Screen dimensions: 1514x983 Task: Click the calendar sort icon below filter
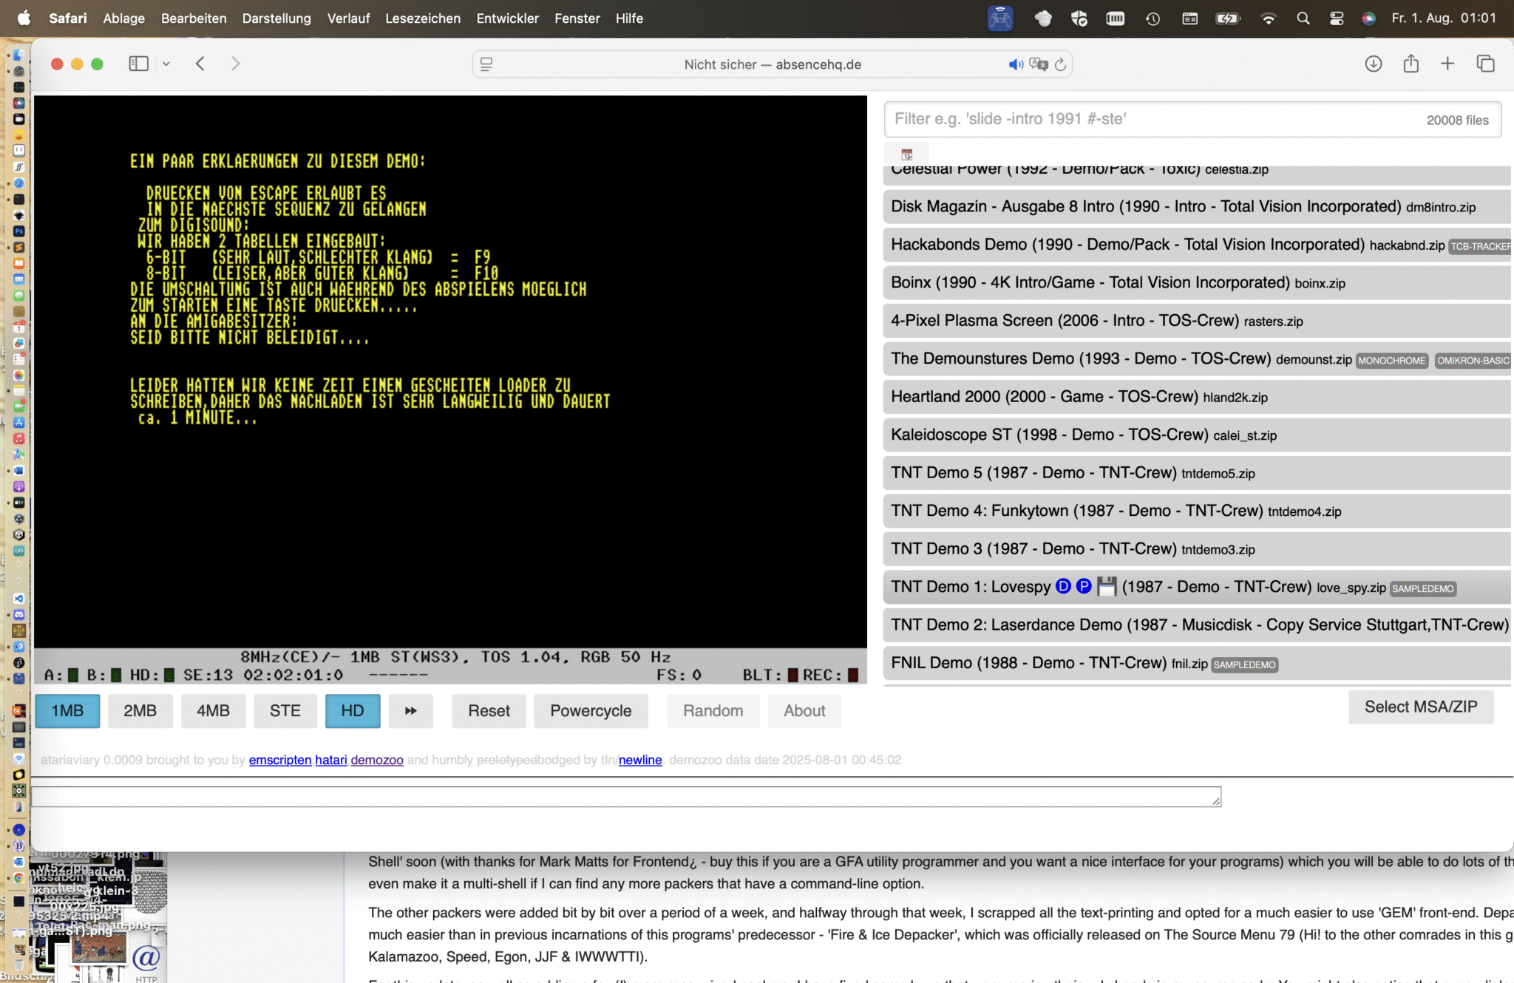point(907,154)
